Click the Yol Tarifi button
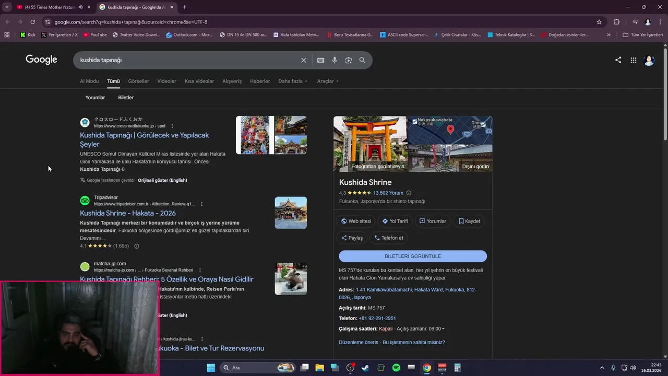Screen dimensions: 668x376 point(395,221)
